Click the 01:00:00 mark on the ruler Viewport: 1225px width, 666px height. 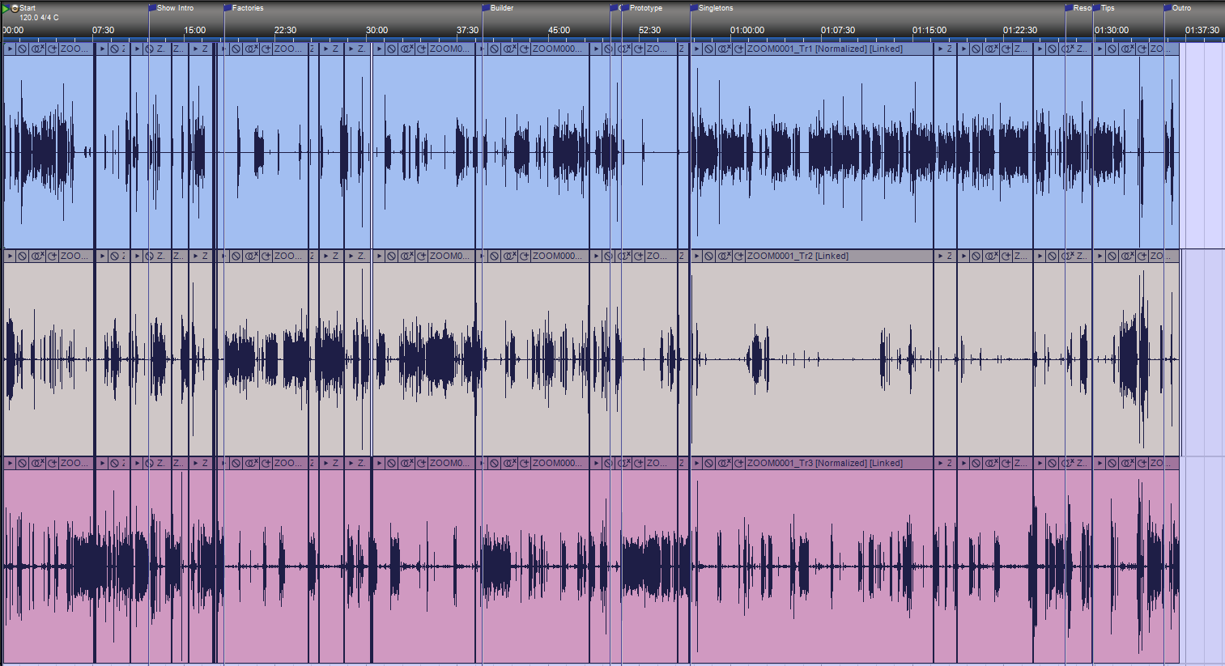[746, 30]
